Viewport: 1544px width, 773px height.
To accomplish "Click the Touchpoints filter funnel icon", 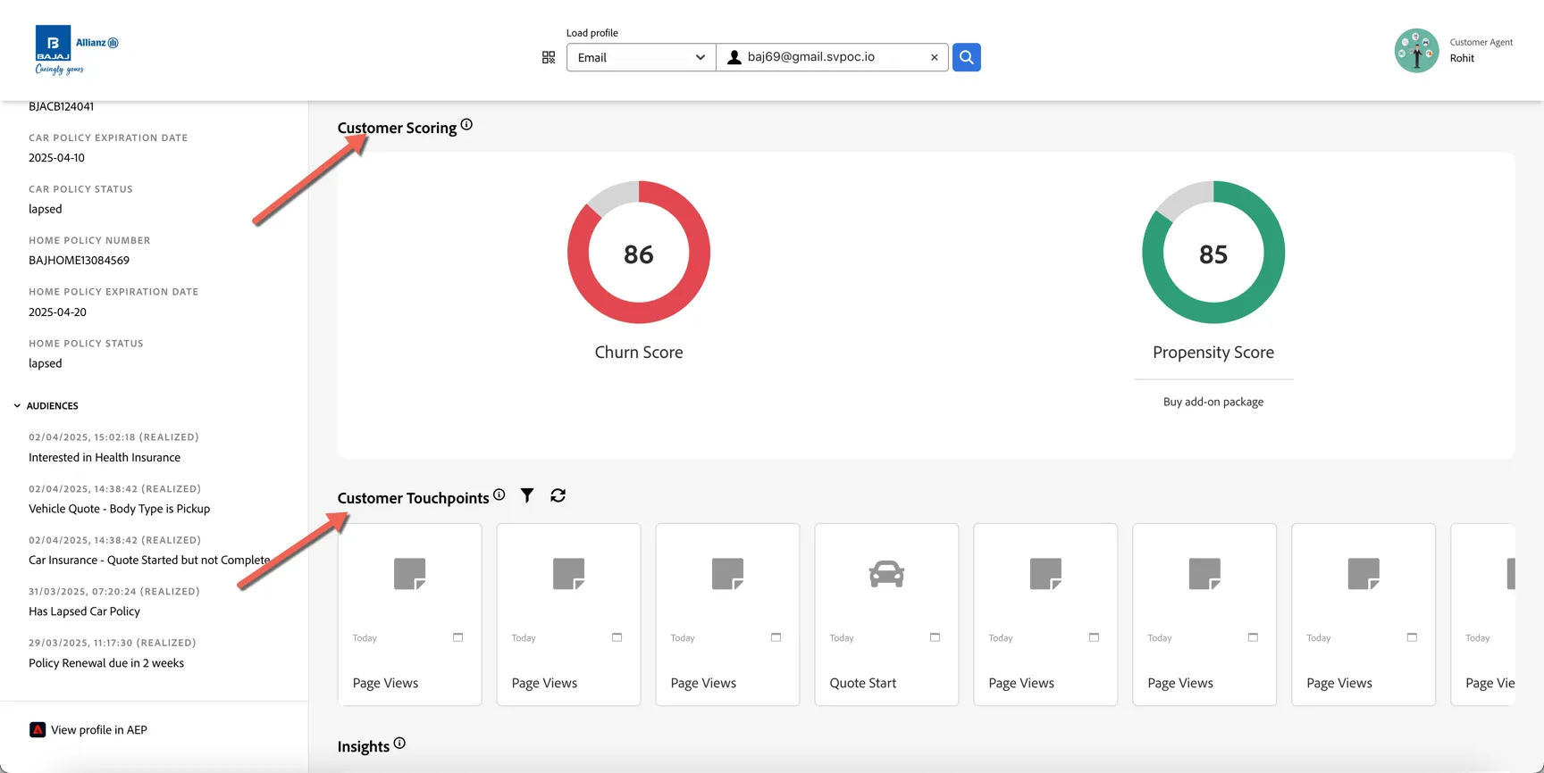I will (527, 495).
